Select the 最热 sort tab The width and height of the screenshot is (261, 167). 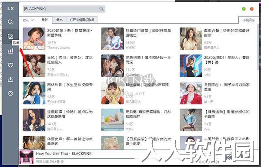(60, 20)
